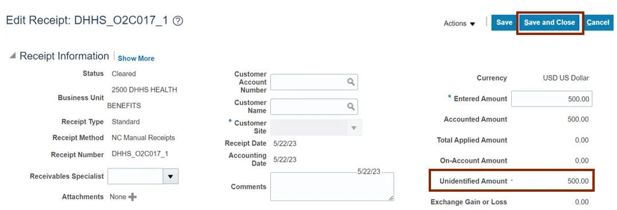617x210 pixels.
Task: Select the Unidentified Amount value 500.00
Action: click(578, 181)
